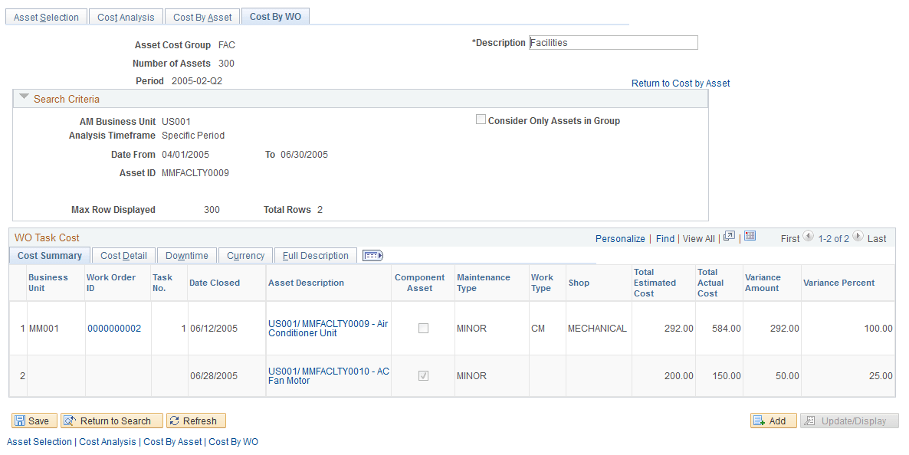The width and height of the screenshot is (909, 455).
Task: Click the checked Component Asset box on row 2
Action: [x=422, y=375]
